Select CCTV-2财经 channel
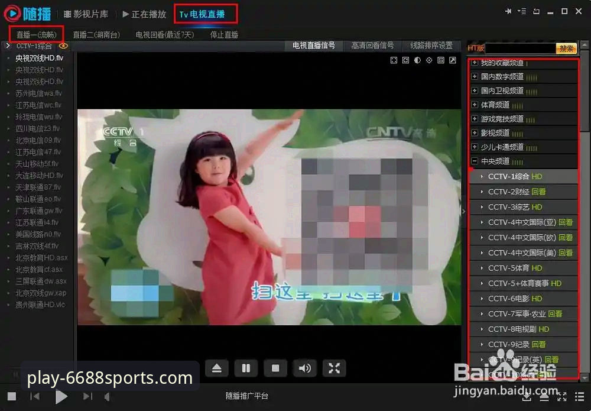The image size is (591, 411). pyautogui.click(x=524, y=192)
